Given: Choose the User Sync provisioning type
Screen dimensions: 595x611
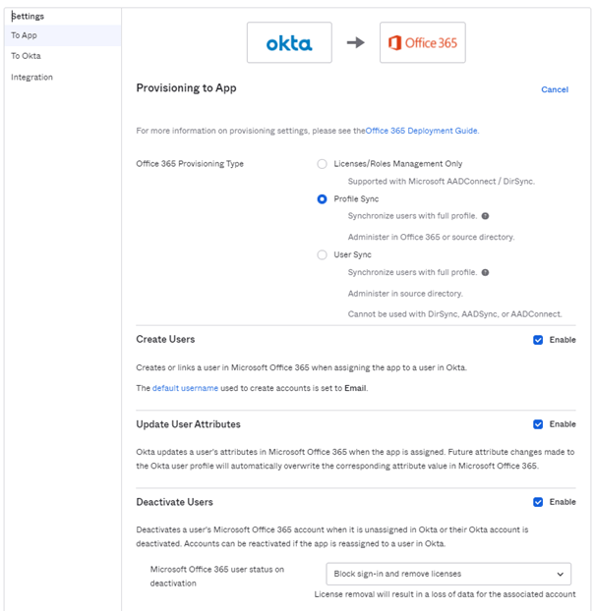Looking at the screenshot, I should point(322,254).
